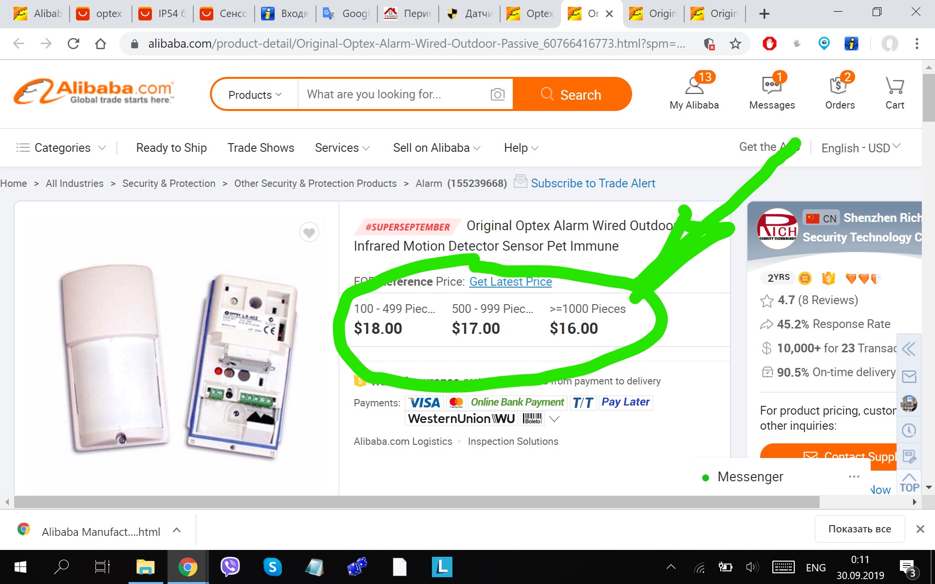Expand more payment methods chevron
The height and width of the screenshot is (584, 935).
coord(554,419)
